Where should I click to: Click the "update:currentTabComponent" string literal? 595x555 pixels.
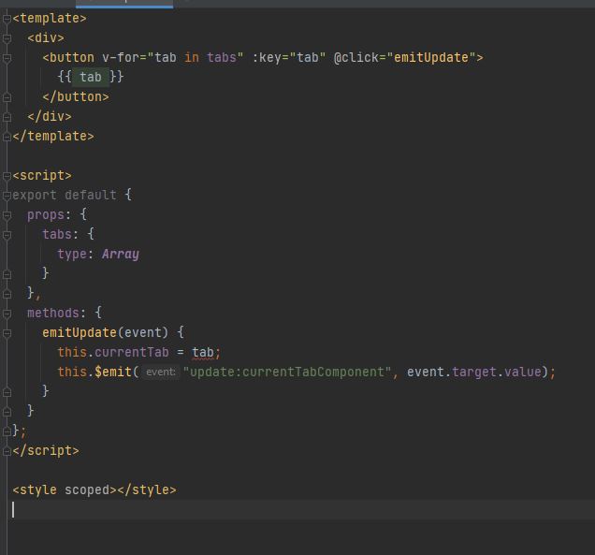point(287,372)
